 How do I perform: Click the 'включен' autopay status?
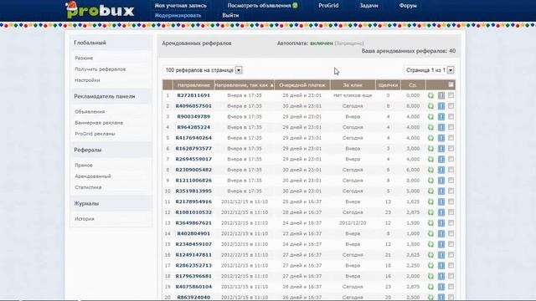tap(322, 43)
